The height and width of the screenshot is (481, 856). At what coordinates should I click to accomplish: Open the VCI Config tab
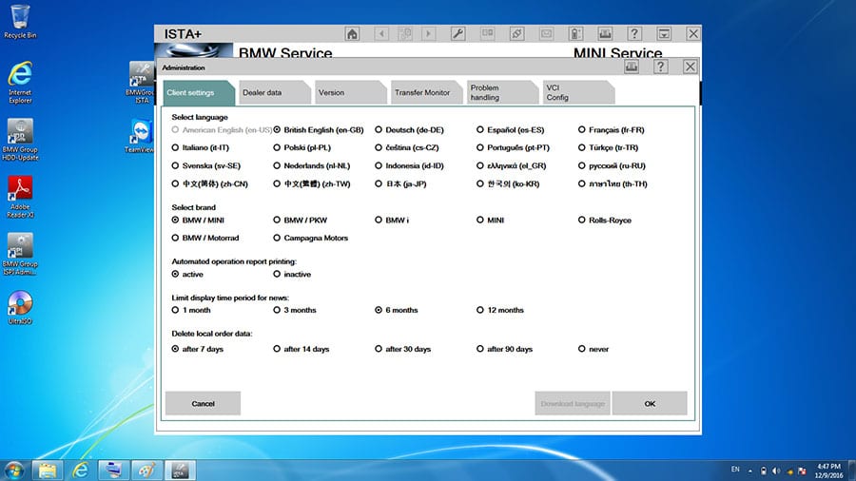pyautogui.click(x=577, y=93)
